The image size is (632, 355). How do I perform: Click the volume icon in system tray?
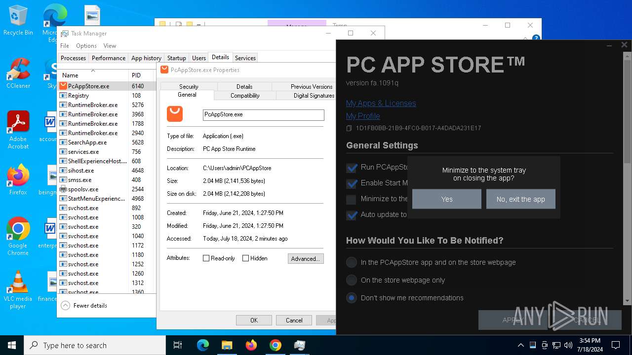click(568, 345)
